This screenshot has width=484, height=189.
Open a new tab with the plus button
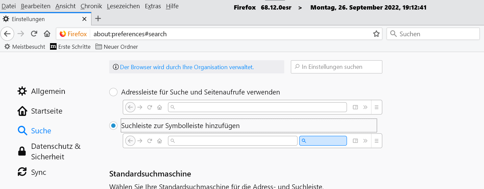(98, 18)
